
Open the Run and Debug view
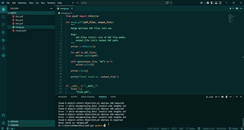tap(4, 32)
